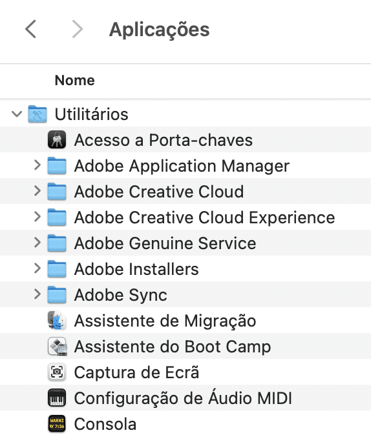The height and width of the screenshot is (435, 371).
Task: Select the Assistente de Migração icon
Action: coord(57,320)
